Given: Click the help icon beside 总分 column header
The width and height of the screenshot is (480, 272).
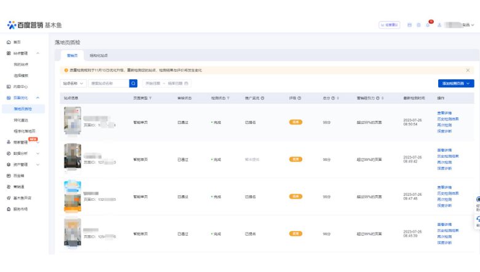Looking at the screenshot, I should pos(333,98).
